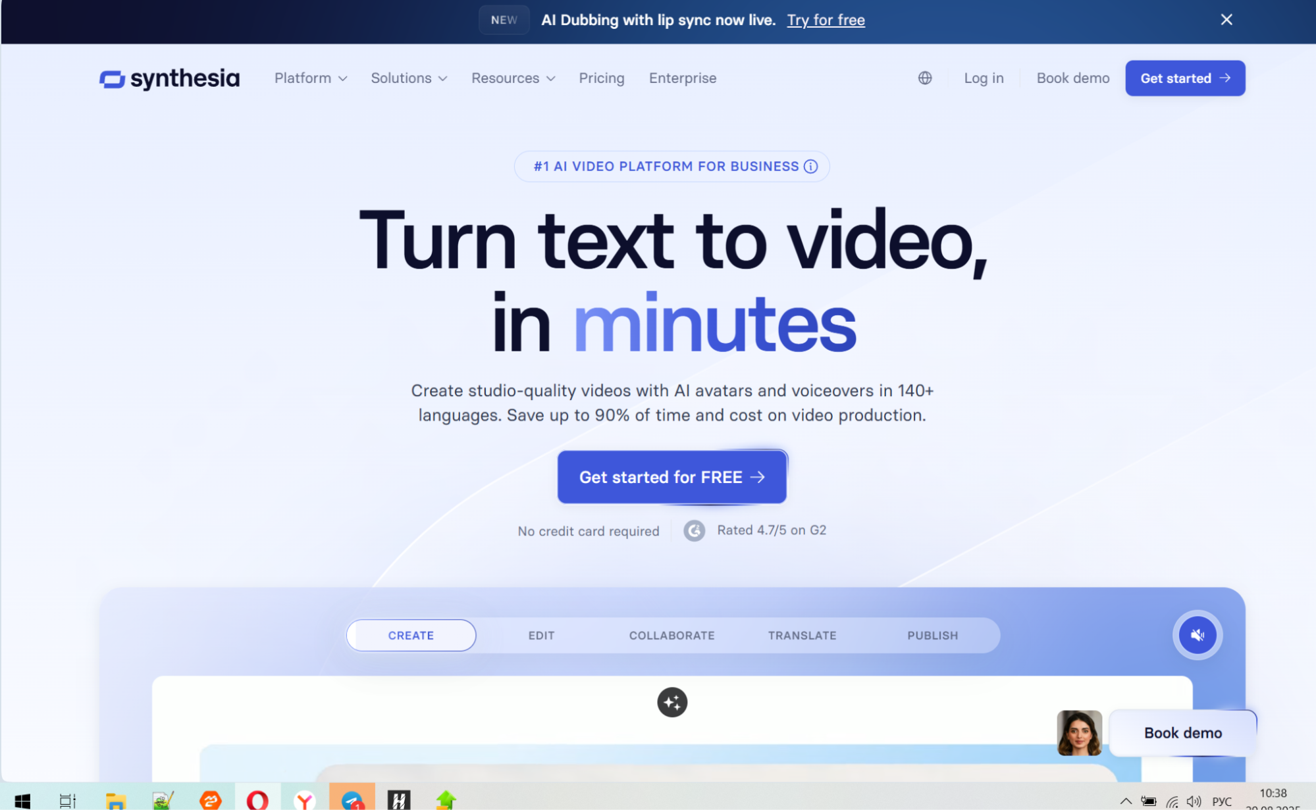Click the info icon beside platform badge
Viewport: 1316px width, 810px height.
(x=810, y=166)
